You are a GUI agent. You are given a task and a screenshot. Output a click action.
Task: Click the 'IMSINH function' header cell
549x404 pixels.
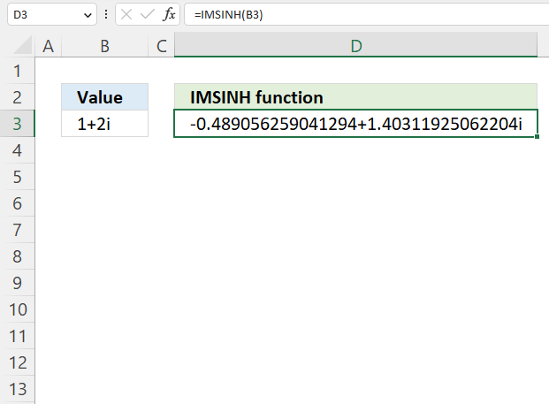coord(355,97)
